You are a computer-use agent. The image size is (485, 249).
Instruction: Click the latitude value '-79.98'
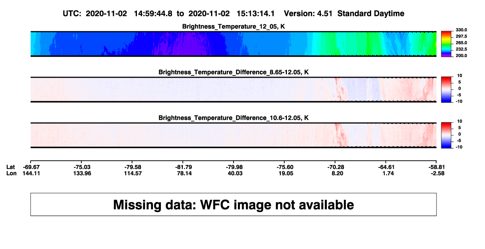click(234, 167)
